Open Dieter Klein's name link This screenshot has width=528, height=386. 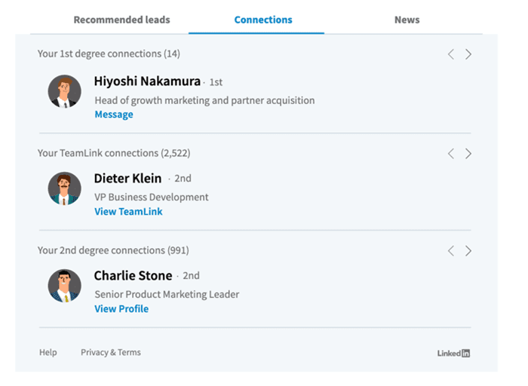pos(127,179)
